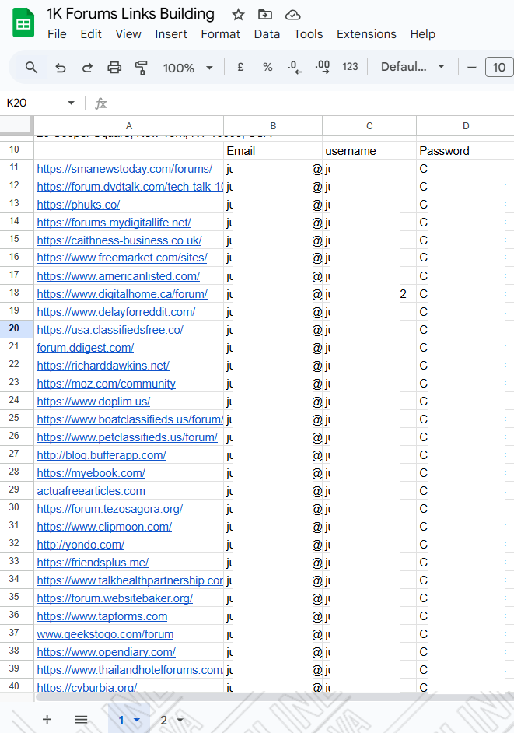The height and width of the screenshot is (733, 514).
Task: Switch to sheet tab 1
Action: tap(121, 720)
